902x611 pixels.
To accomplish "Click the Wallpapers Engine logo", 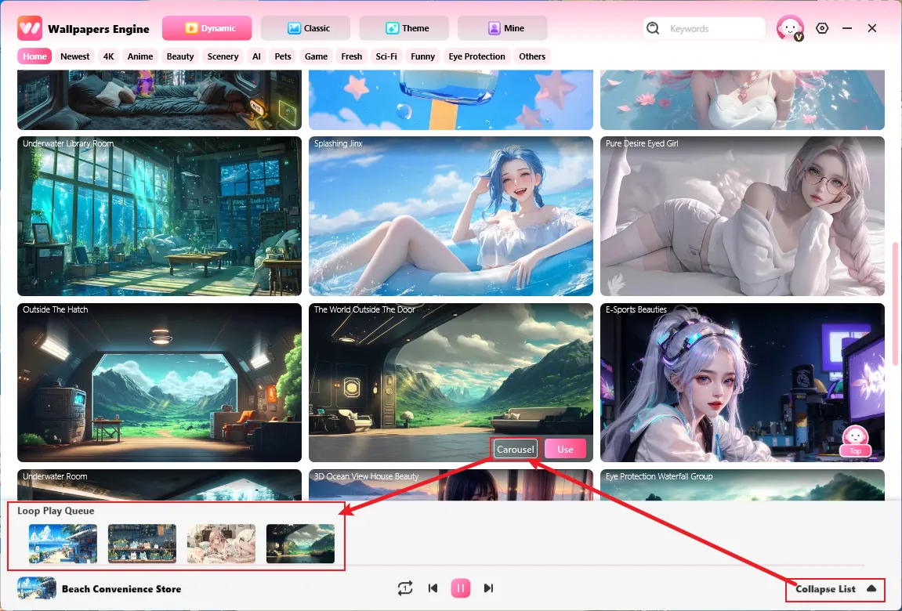I will click(30, 28).
